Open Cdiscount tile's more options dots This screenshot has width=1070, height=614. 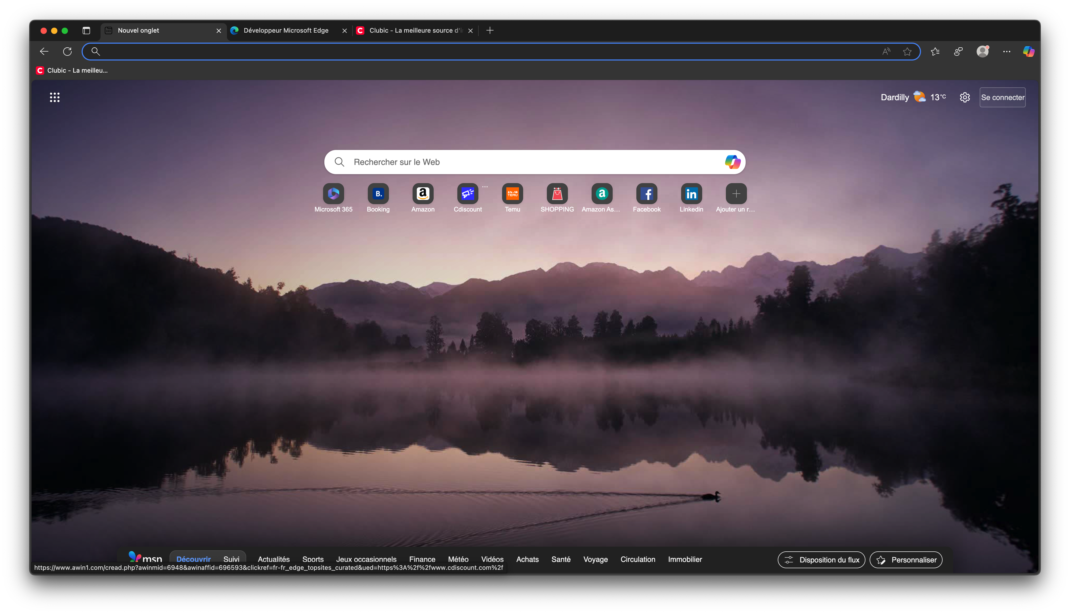485,187
